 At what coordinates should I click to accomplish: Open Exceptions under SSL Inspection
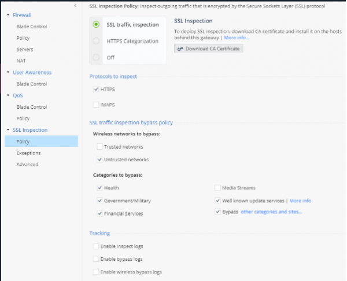(x=28, y=153)
